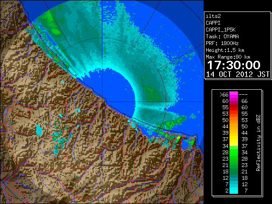Click the '>66' legend label
272x204 pixels.
(x=224, y=95)
